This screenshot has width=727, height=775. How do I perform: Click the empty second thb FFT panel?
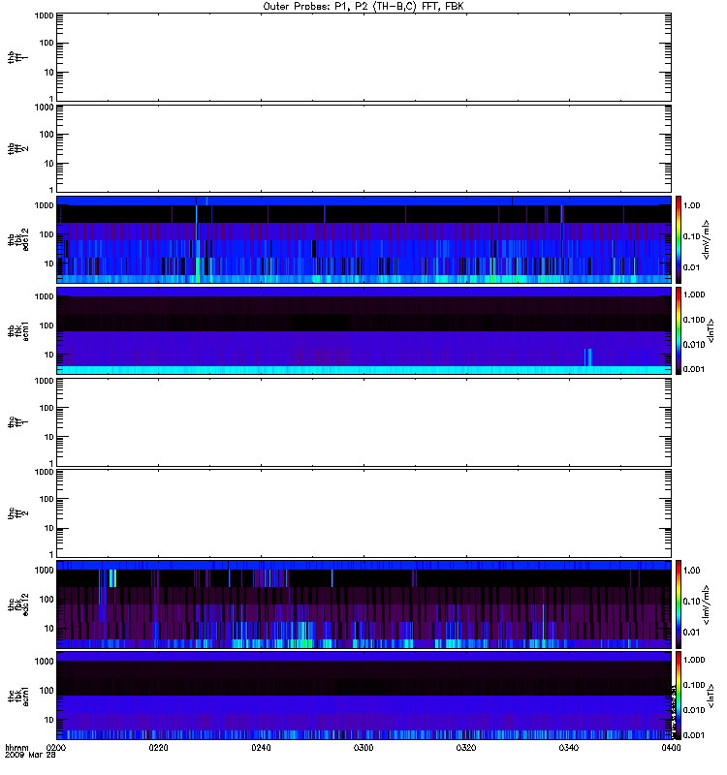[363, 148]
